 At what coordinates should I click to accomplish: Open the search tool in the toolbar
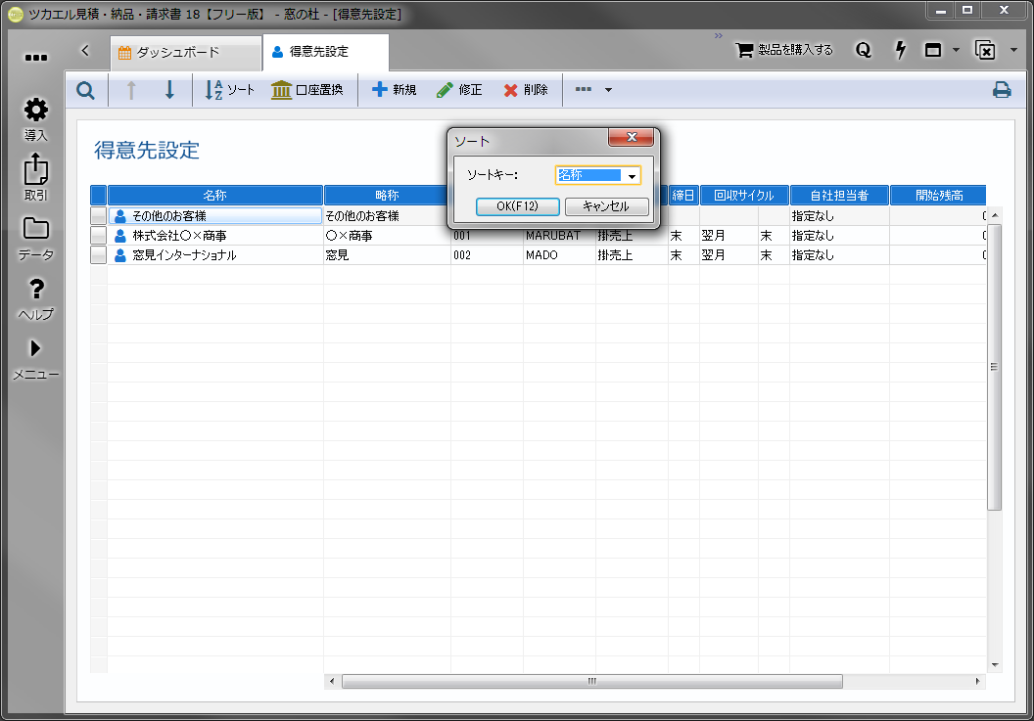tap(85, 89)
